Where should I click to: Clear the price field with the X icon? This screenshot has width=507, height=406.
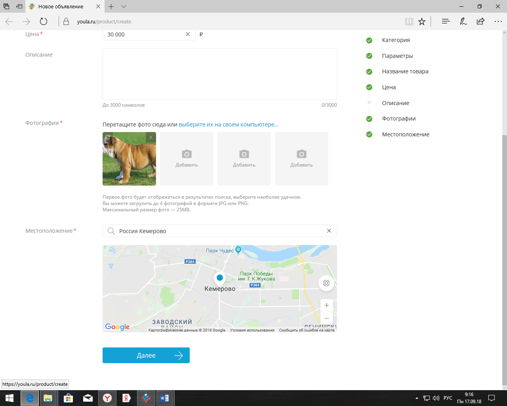(x=188, y=34)
